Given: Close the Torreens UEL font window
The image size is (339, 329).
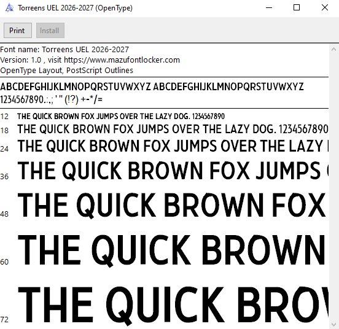Looking at the screenshot, I should tap(324, 8).
